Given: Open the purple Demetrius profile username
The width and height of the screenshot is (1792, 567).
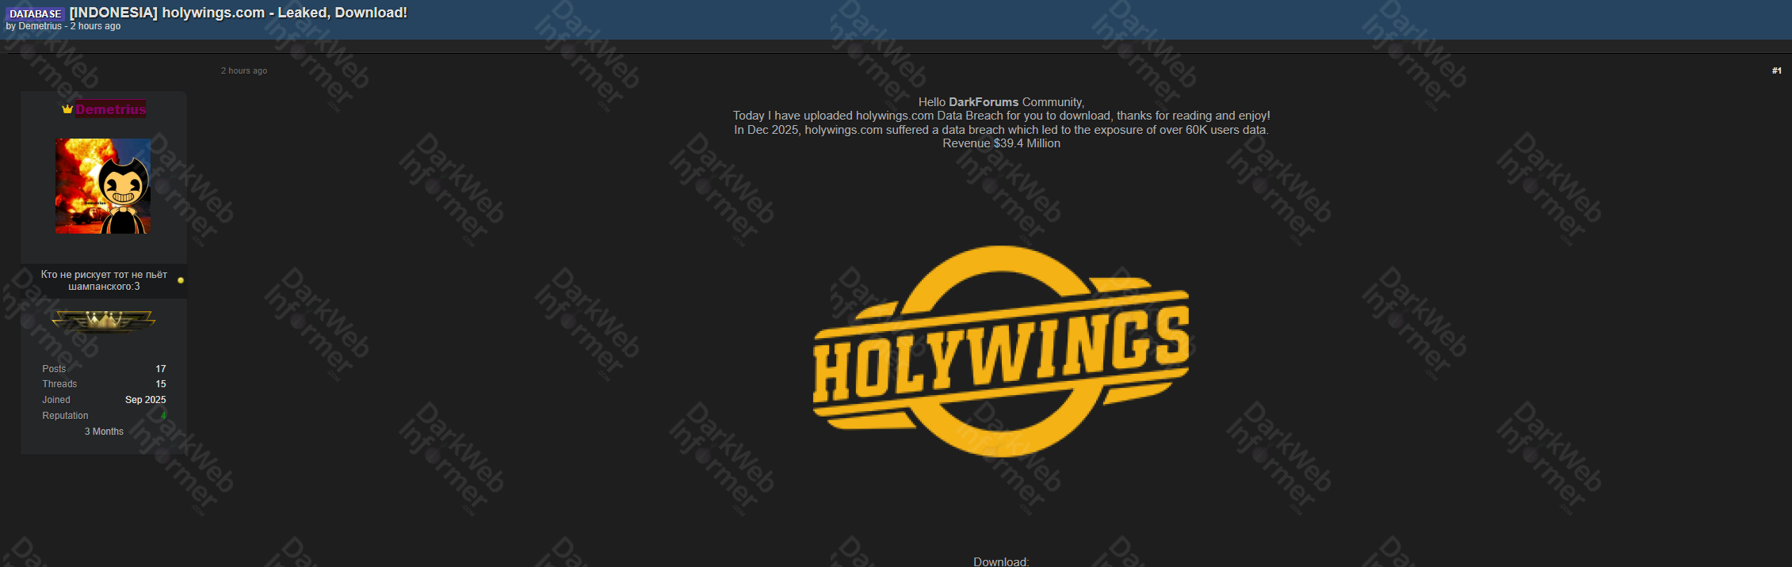Looking at the screenshot, I should (x=111, y=109).
